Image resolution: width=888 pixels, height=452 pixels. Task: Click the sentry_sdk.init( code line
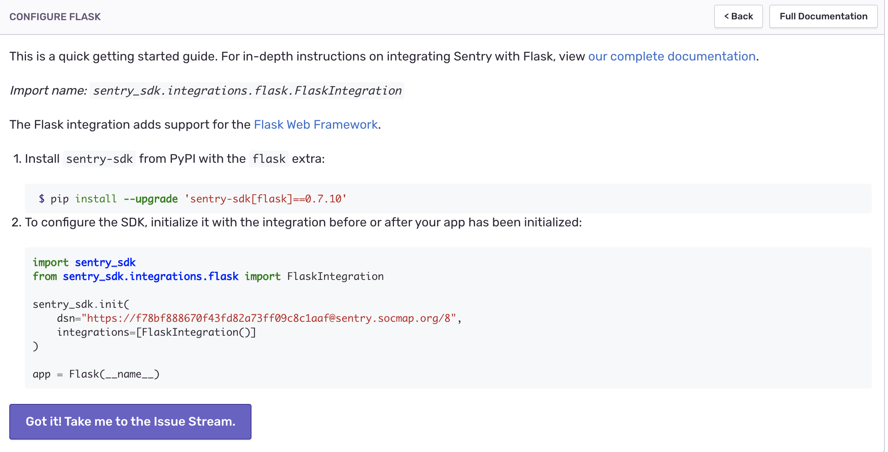click(x=81, y=304)
